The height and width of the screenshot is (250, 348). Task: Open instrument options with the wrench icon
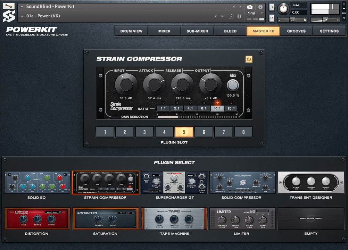pos(9,6)
